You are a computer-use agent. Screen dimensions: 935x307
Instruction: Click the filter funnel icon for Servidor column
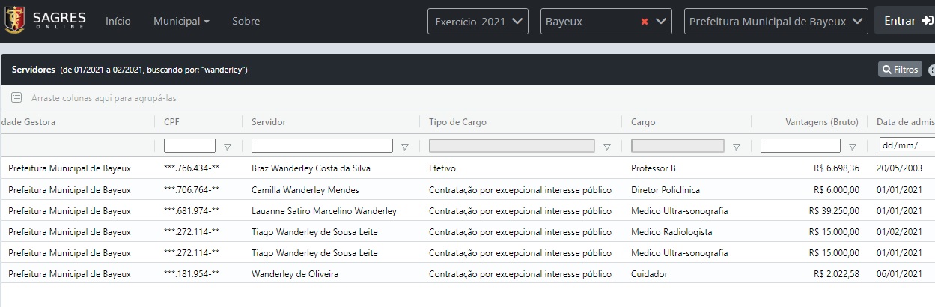(405, 147)
